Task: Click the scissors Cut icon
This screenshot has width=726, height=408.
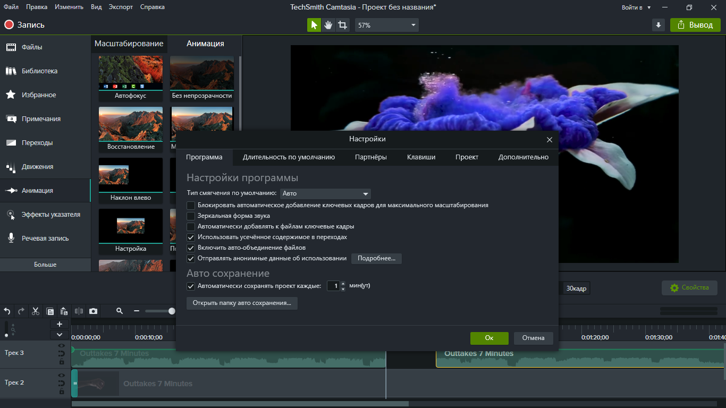Action: (36, 311)
